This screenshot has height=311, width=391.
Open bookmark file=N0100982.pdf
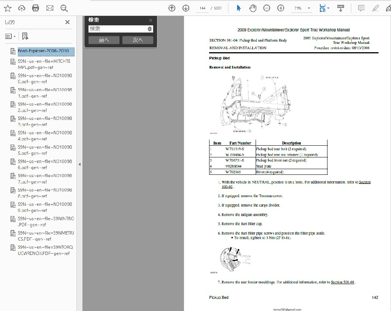coord(45,107)
